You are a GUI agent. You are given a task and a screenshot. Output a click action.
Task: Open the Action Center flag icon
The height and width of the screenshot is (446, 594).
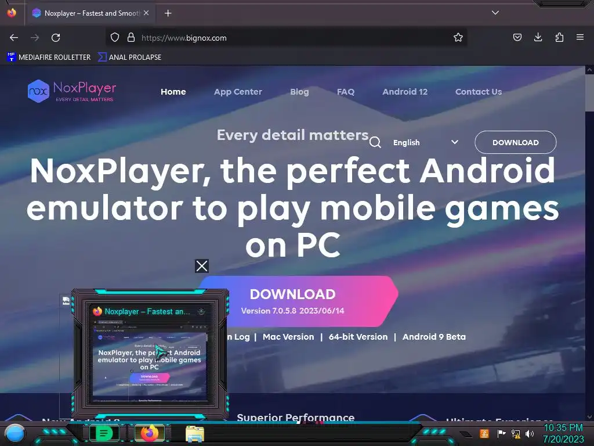click(501, 433)
